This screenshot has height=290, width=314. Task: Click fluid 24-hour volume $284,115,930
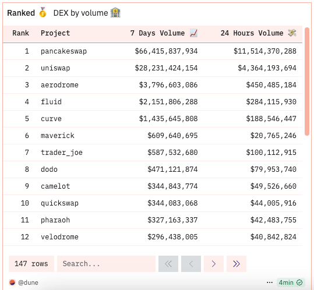271,102
